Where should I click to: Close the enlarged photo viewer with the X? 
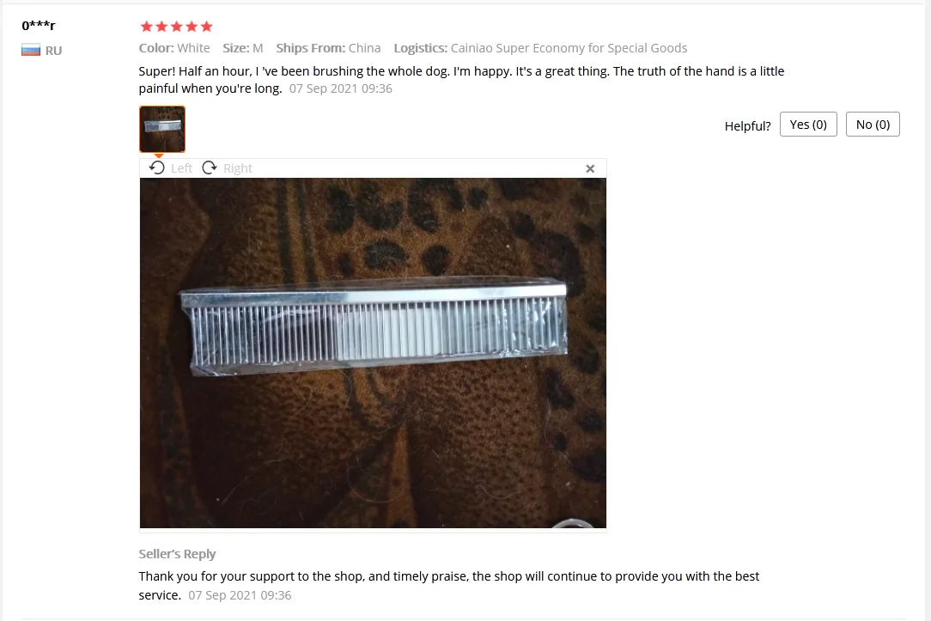point(590,168)
